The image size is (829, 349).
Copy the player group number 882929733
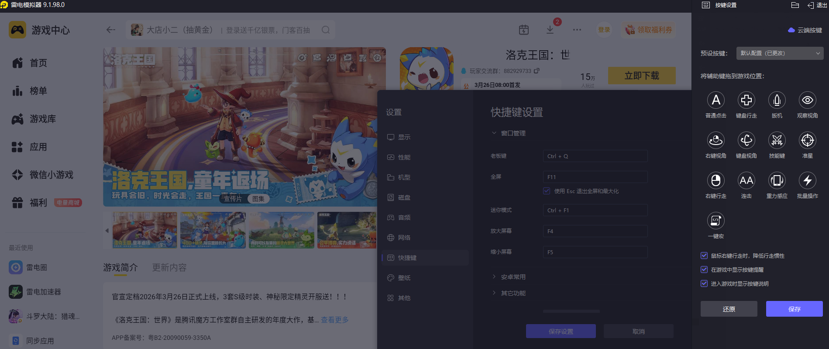[537, 71]
